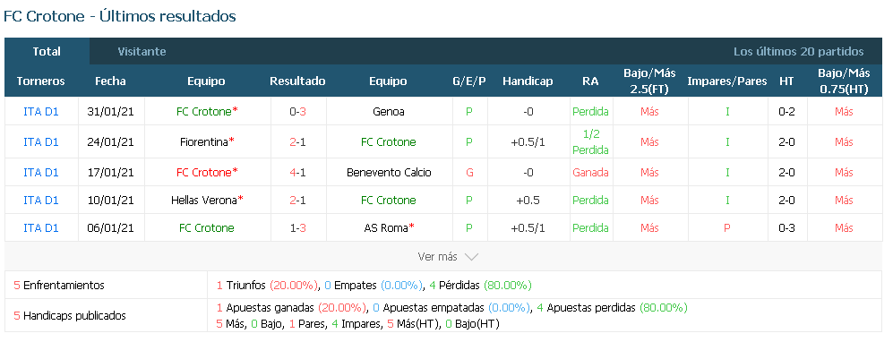
Task: Open AS Roma team link
Action: pos(385,227)
